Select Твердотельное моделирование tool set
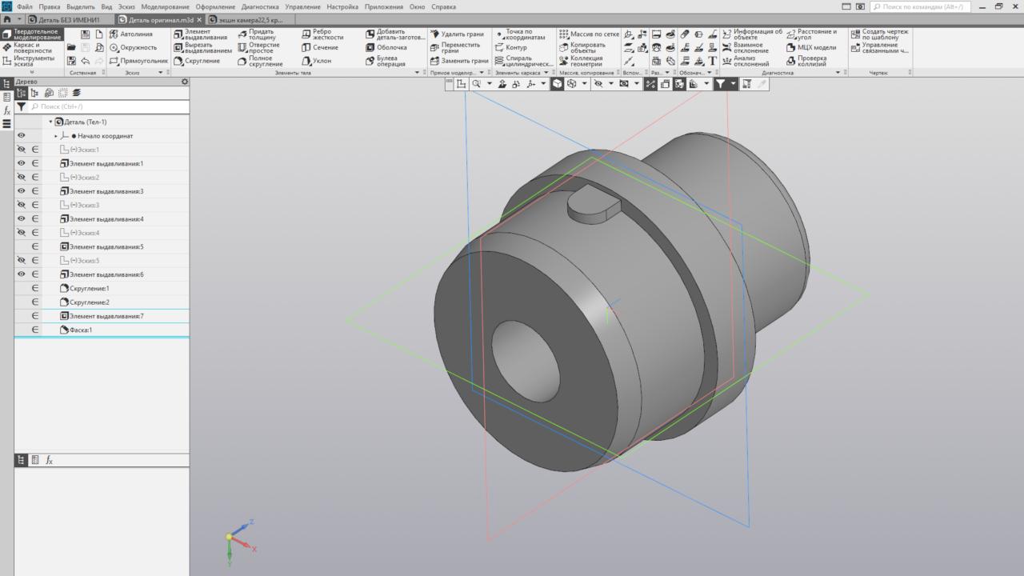This screenshot has height=576, width=1024. pyautogui.click(x=31, y=34)
